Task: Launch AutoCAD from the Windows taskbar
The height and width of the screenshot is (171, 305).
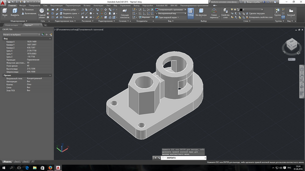Action: 58,168
